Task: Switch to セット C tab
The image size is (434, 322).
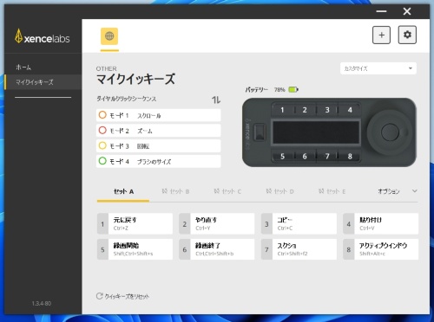Action: coord(227,191)
